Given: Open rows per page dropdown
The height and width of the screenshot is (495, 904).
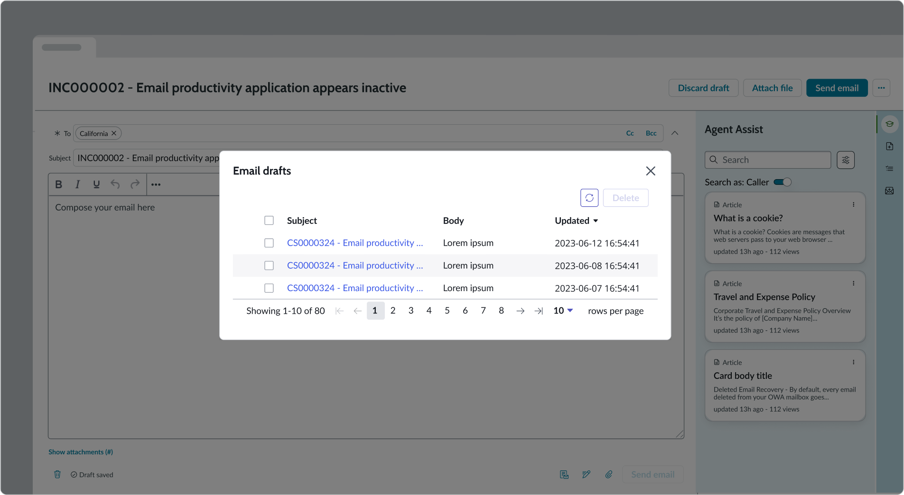Looking at the screenshot, I should coord(563,311).
